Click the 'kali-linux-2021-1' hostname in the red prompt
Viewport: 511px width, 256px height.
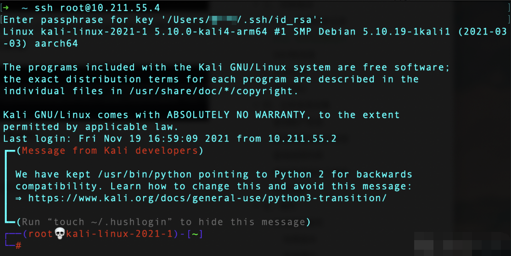click(x=119, y=234)
